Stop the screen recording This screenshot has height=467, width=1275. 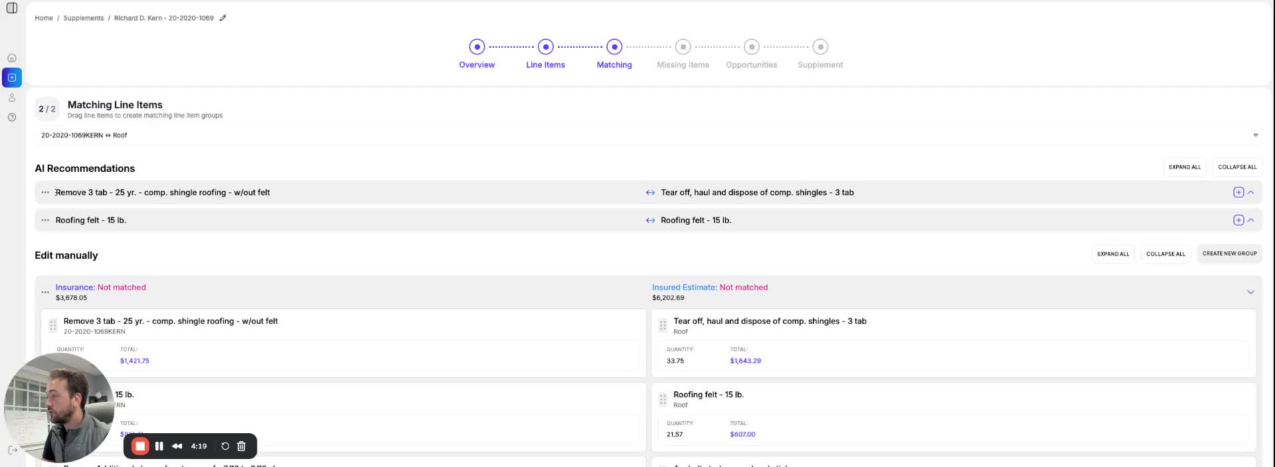click(x=140, y=446)
